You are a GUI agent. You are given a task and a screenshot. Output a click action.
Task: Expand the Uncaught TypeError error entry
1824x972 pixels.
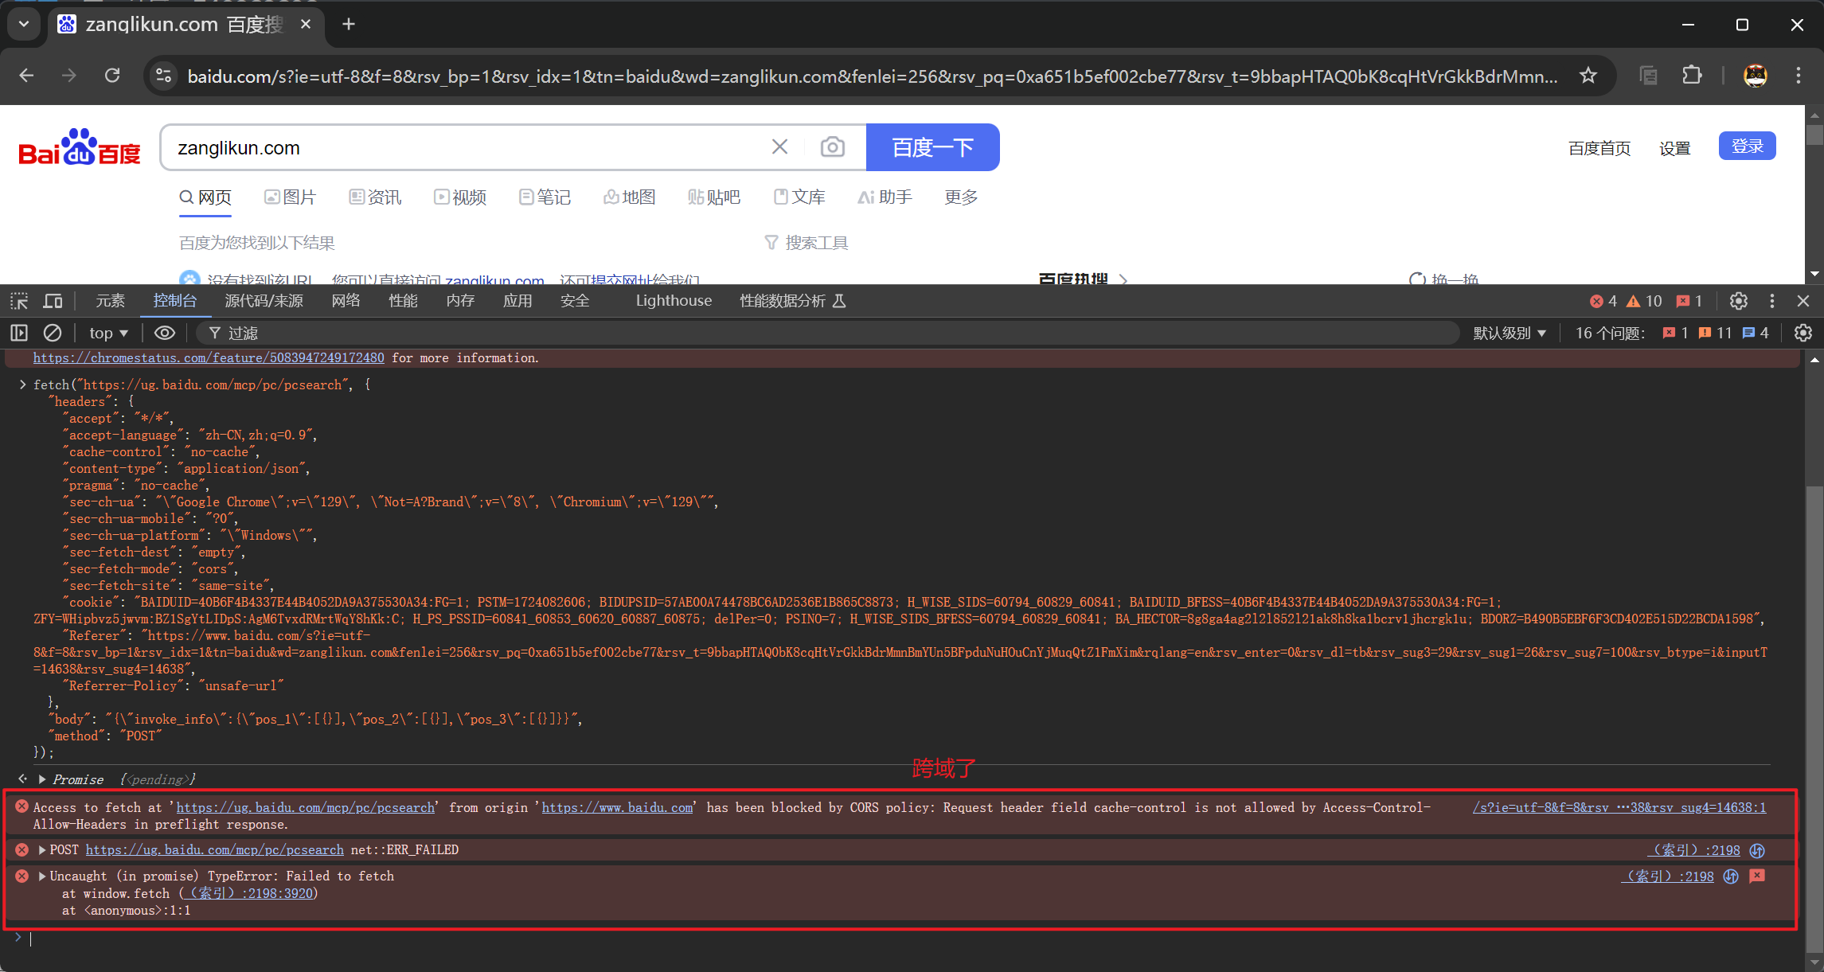(41, 876)
